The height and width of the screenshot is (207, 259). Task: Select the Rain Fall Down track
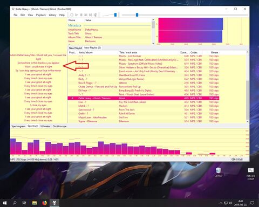tap(144, 114)
